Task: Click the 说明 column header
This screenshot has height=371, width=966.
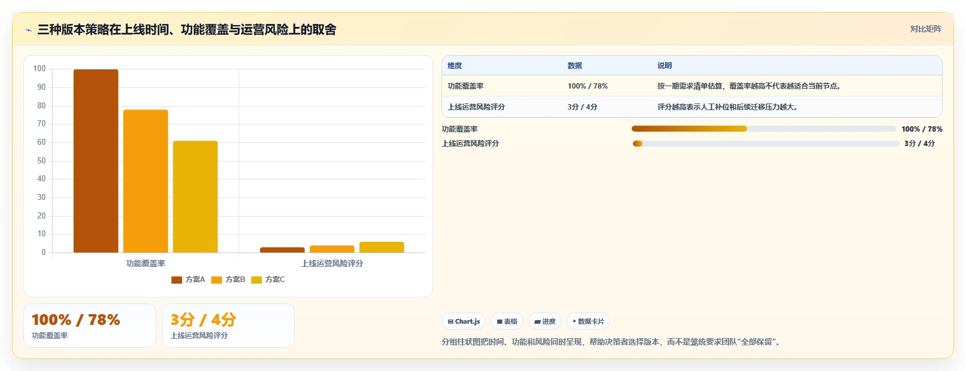Action: pos(665,66)
